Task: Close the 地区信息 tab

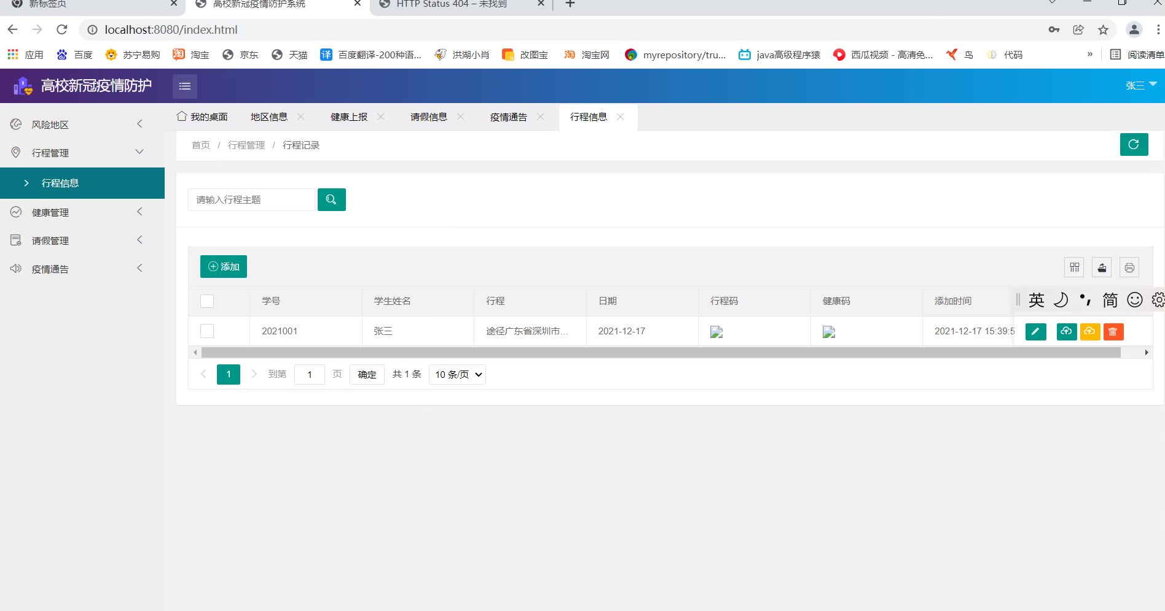Action: (x=300, y=117)
